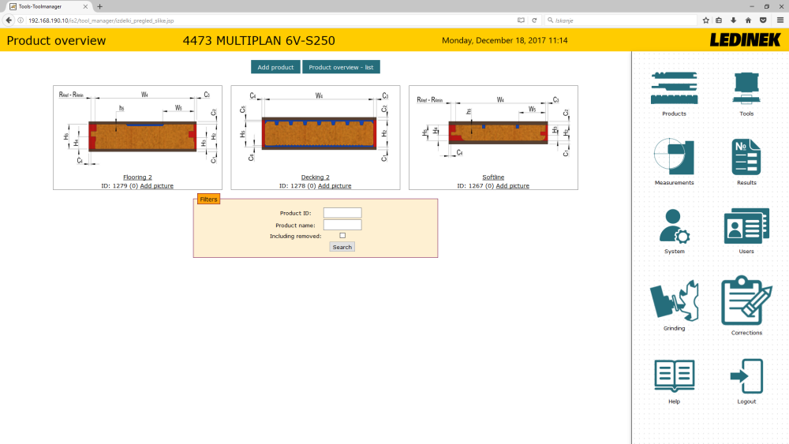The width and height of the screenshot is (789, 444).
Task: Click the browser back arrow
Action: point(9,21)
